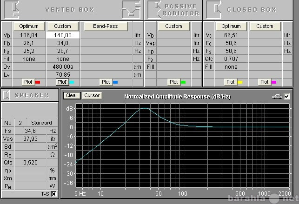Plot the passive radiator response

point(174,82)
